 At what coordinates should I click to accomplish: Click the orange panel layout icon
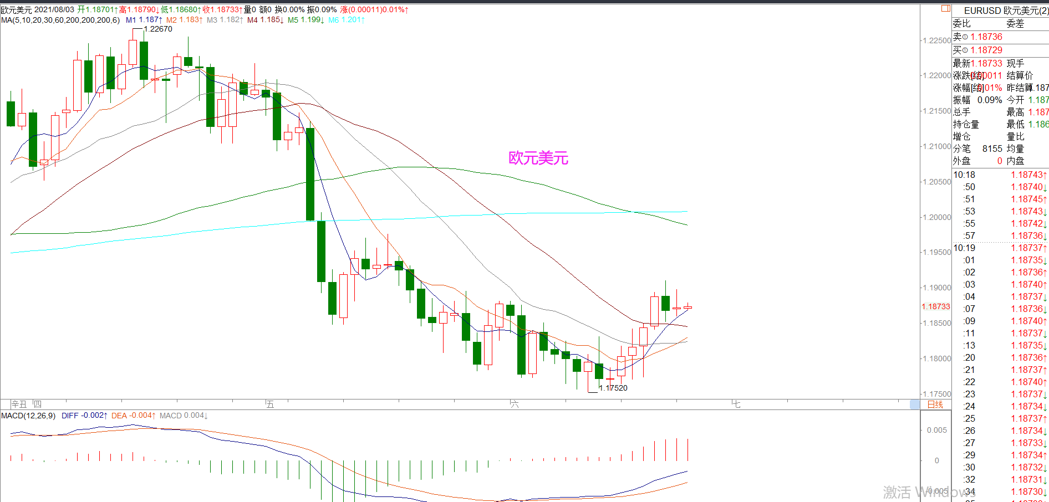945,8
